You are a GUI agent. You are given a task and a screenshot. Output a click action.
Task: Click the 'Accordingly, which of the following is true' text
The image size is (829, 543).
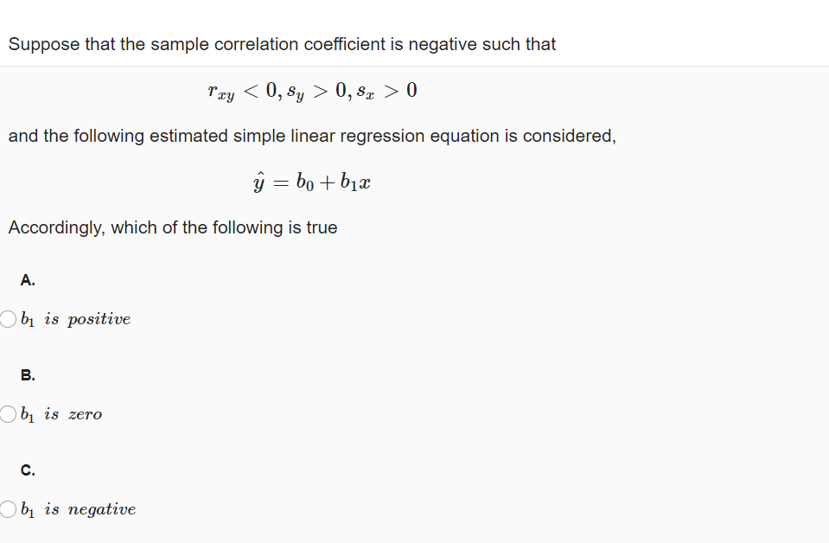(x=172, y=227)
